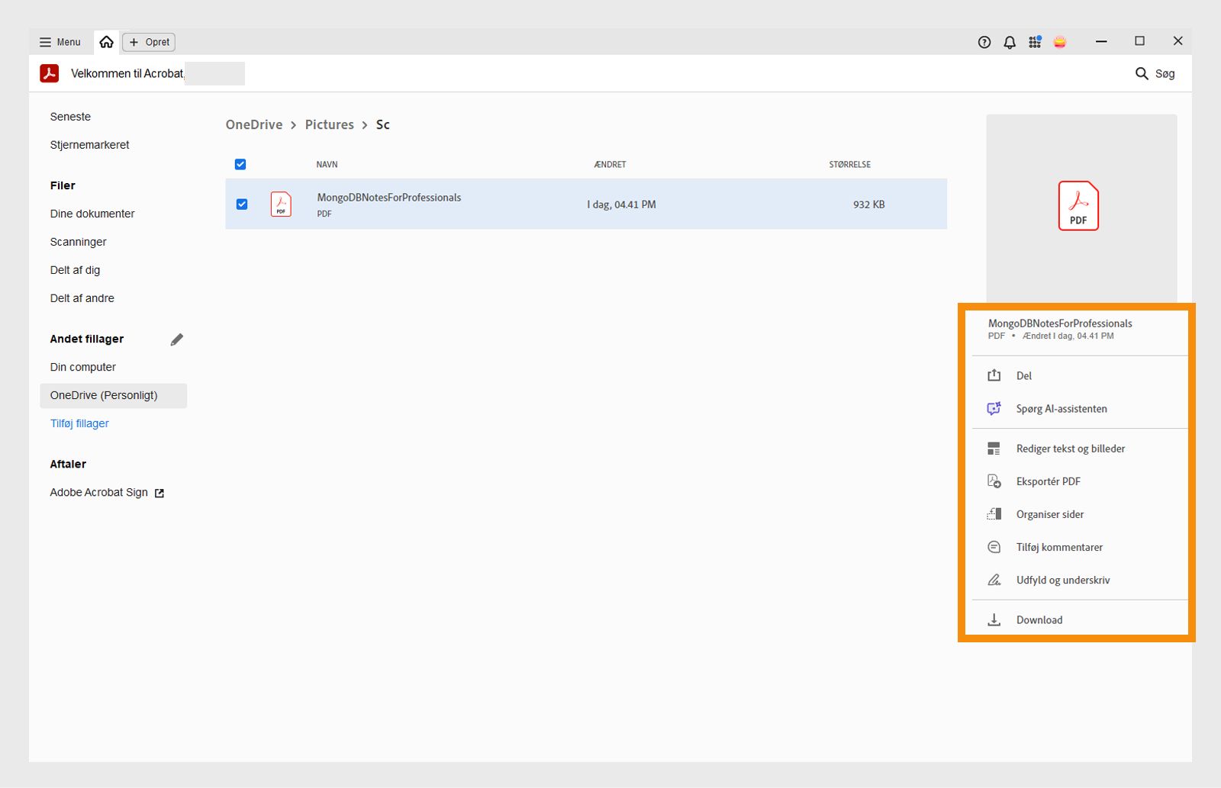Open notifications via the bell icon
The image size is (1221, 788).
(x=1009, y=42)
